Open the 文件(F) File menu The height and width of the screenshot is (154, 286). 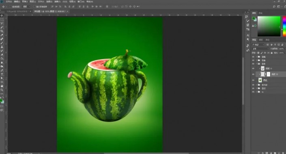pos(9,2)
